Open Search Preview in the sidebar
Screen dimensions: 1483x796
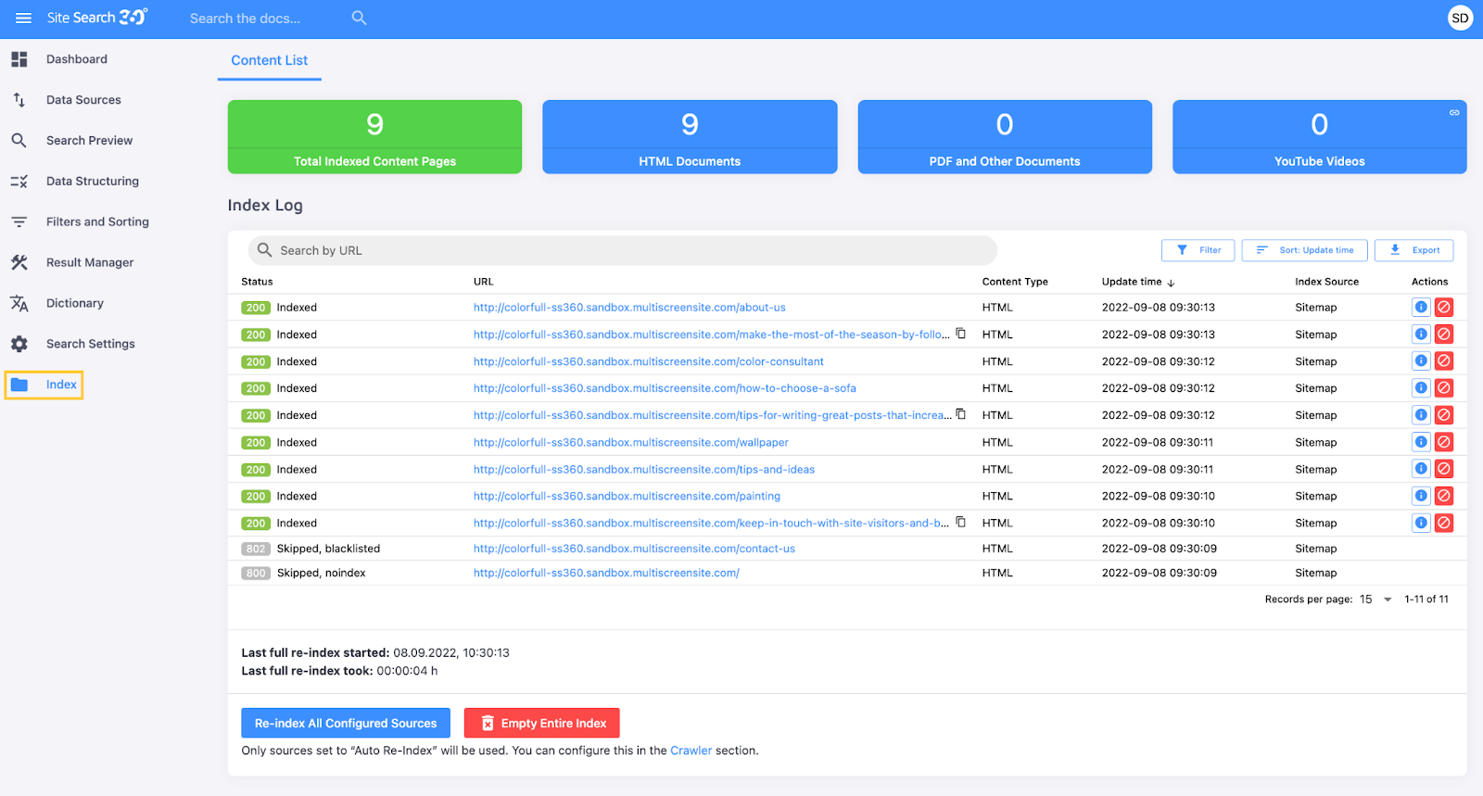89,141
